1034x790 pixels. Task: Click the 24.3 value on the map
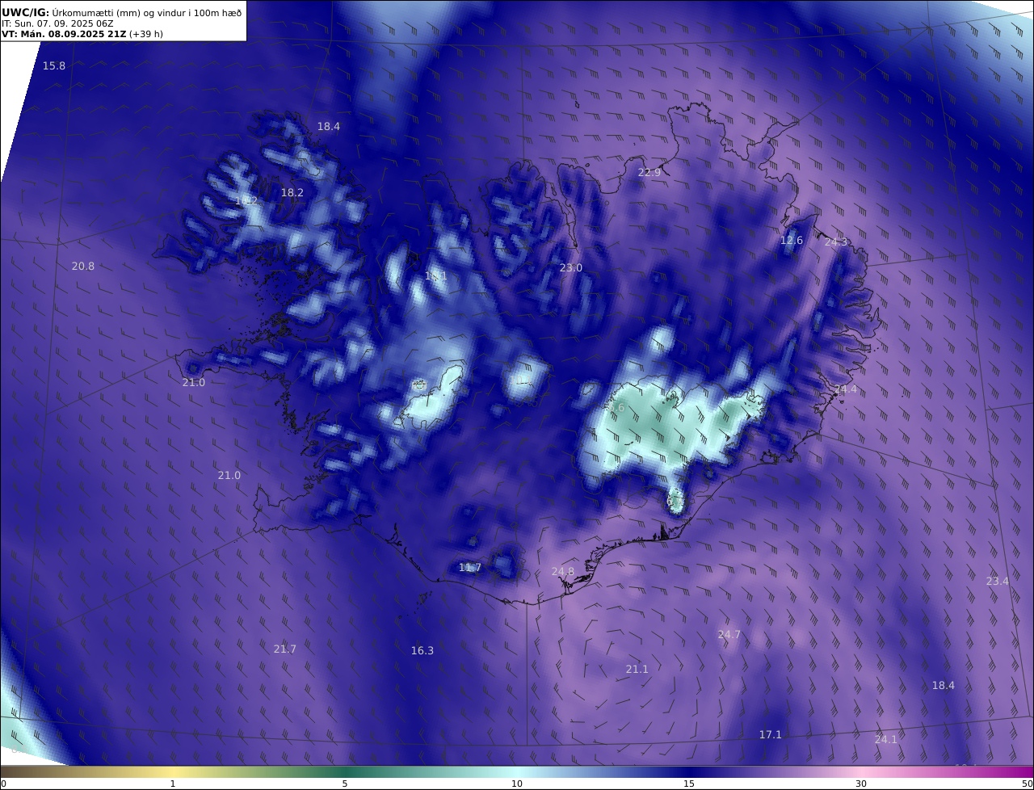[836, 242]
